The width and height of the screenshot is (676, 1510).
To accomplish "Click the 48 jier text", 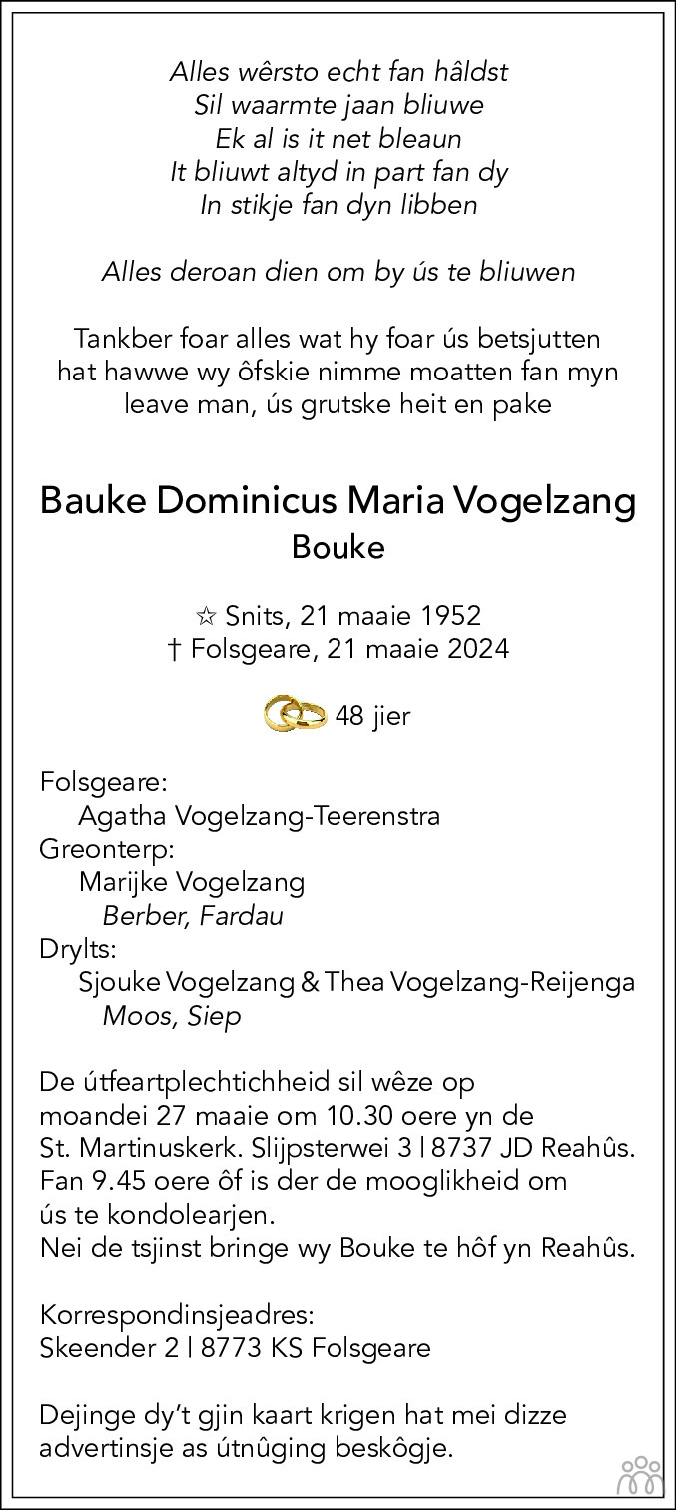I will 373,716.
